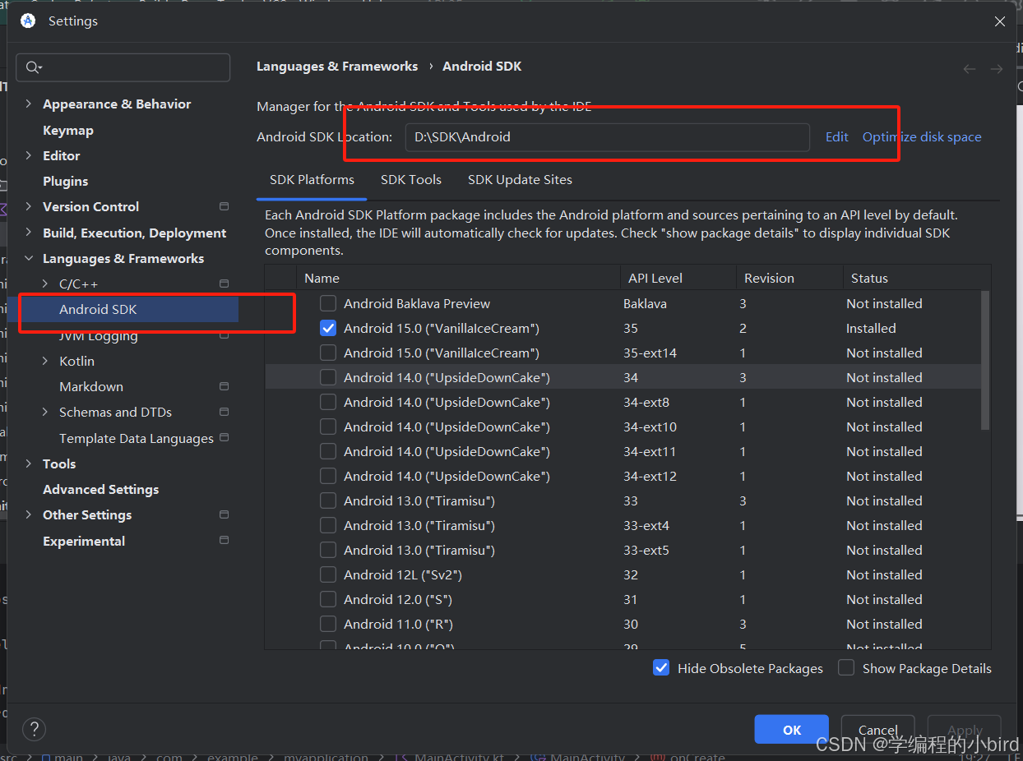Open Plugins settings
Image resolution: width=1023 pixels, height=761 pixels.
pos(65,181)
